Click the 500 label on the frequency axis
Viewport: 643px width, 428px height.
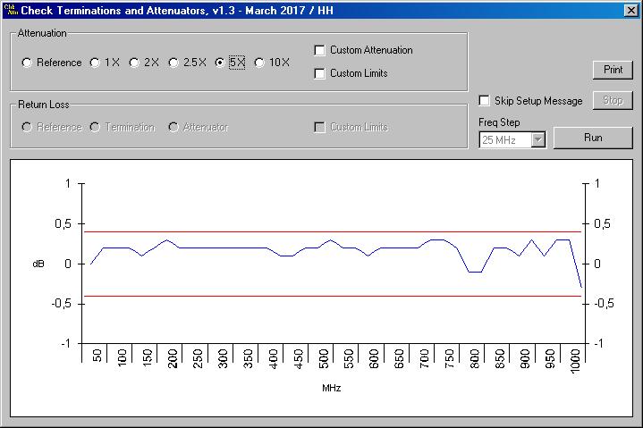coord(324,358)
